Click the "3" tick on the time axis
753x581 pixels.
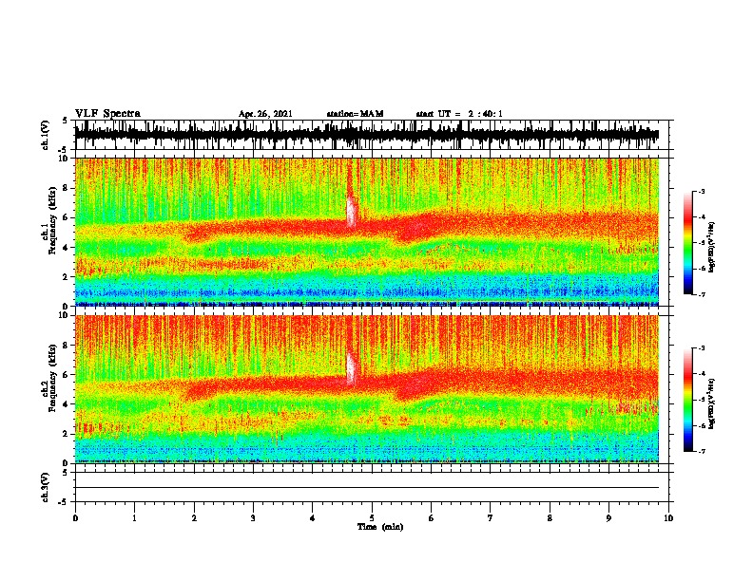(253, 518)
